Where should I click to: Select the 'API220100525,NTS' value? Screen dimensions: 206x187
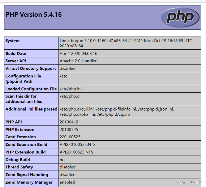point(78,144)
